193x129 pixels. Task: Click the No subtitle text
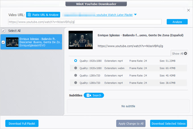click(x=128, y=106)
